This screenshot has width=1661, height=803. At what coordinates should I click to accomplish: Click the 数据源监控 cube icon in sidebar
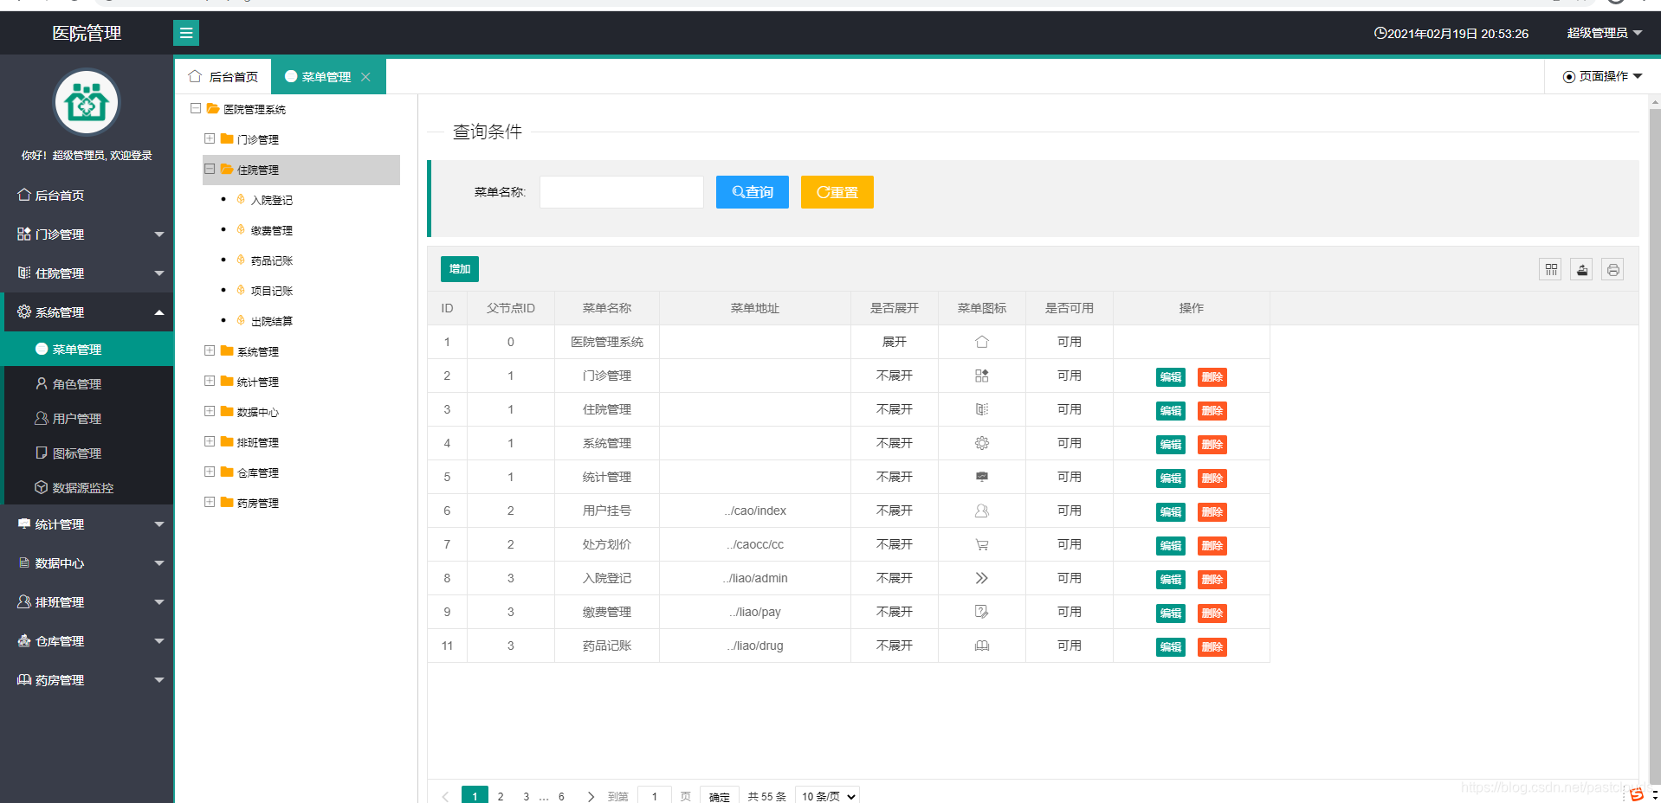click(41, 487)
